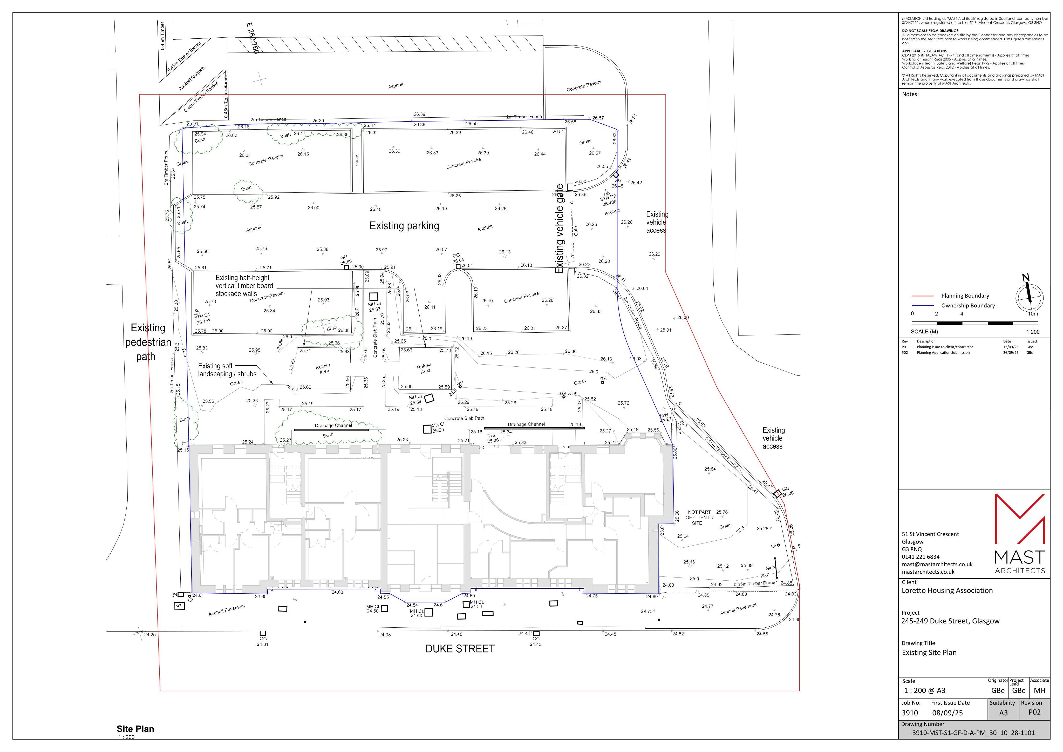1063x752 pixels.
Task: Click the north arrow compass symbol
Action: point(1030,293)
